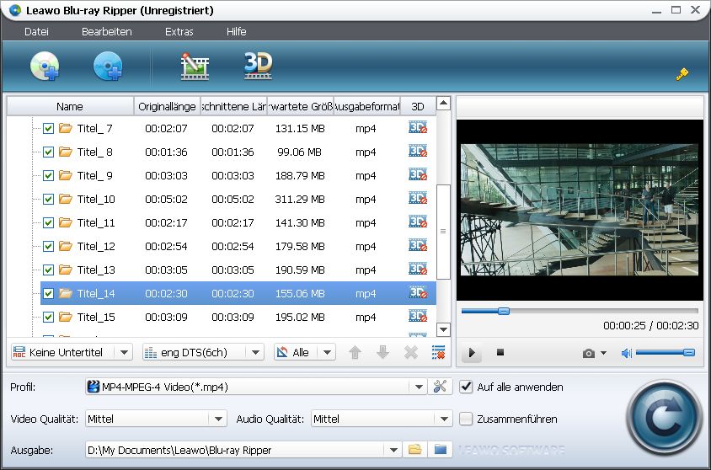Start conversion with the big round button
711x470 pixels.
[x=663, y=418]
